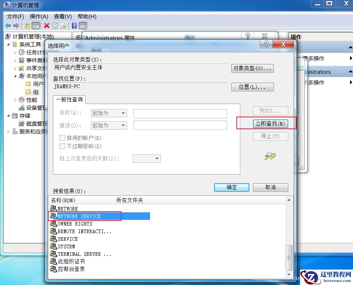Collapse the 存储 tree node
Screen dimensions: 353x285
[8, 116]
